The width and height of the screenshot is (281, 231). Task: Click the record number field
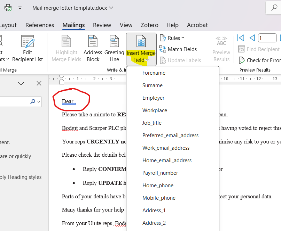[x=267, y=38]
